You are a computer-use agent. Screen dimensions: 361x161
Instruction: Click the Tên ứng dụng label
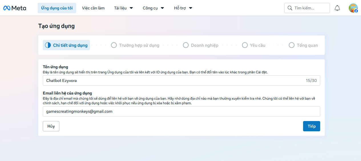point(55,67)
